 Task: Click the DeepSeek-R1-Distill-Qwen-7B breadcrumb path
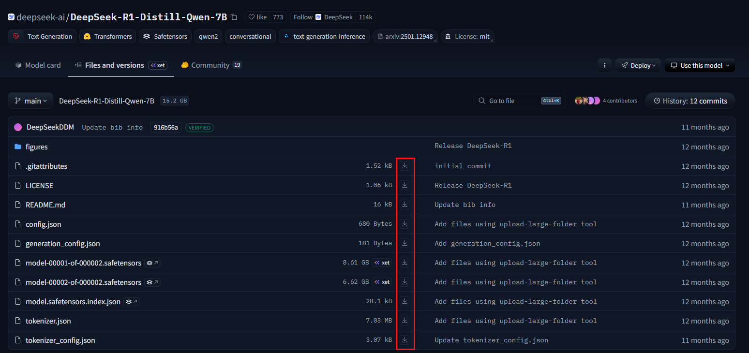pyautogui.click(x=106, y=101)
